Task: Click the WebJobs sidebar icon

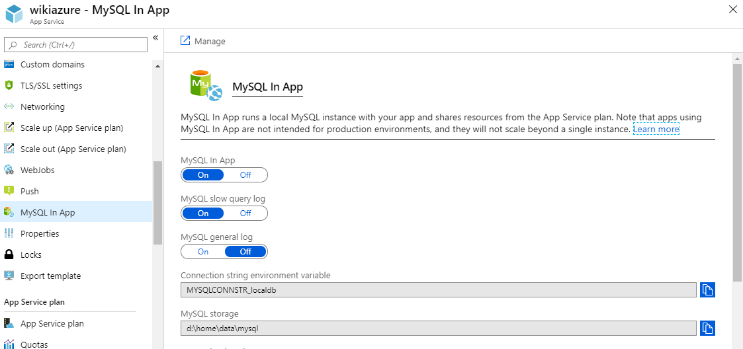Action: [x=9, y=170]
